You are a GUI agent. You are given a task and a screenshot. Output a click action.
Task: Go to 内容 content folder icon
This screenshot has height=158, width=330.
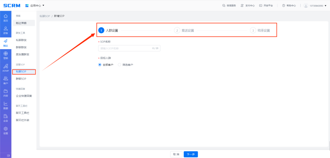pos(5,93)
